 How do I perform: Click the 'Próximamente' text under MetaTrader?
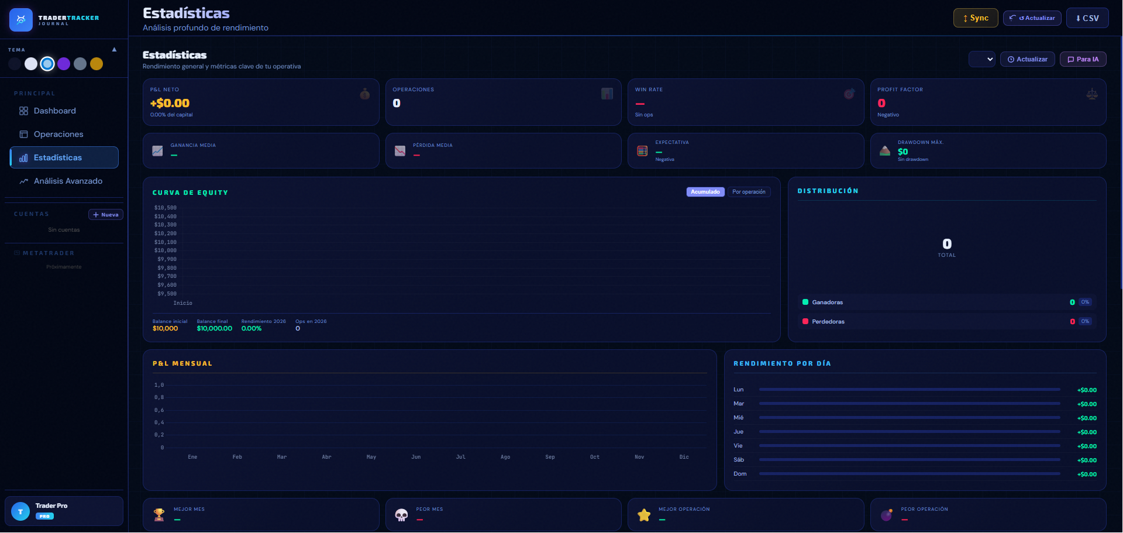[64, 267]
